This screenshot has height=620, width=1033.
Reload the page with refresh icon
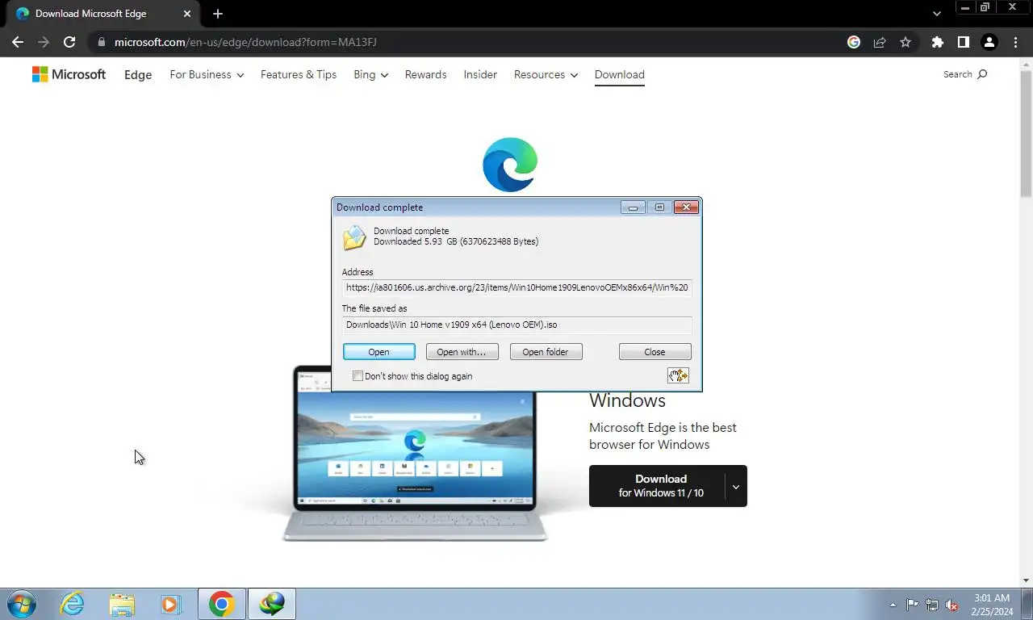click(x=69, y=42)
